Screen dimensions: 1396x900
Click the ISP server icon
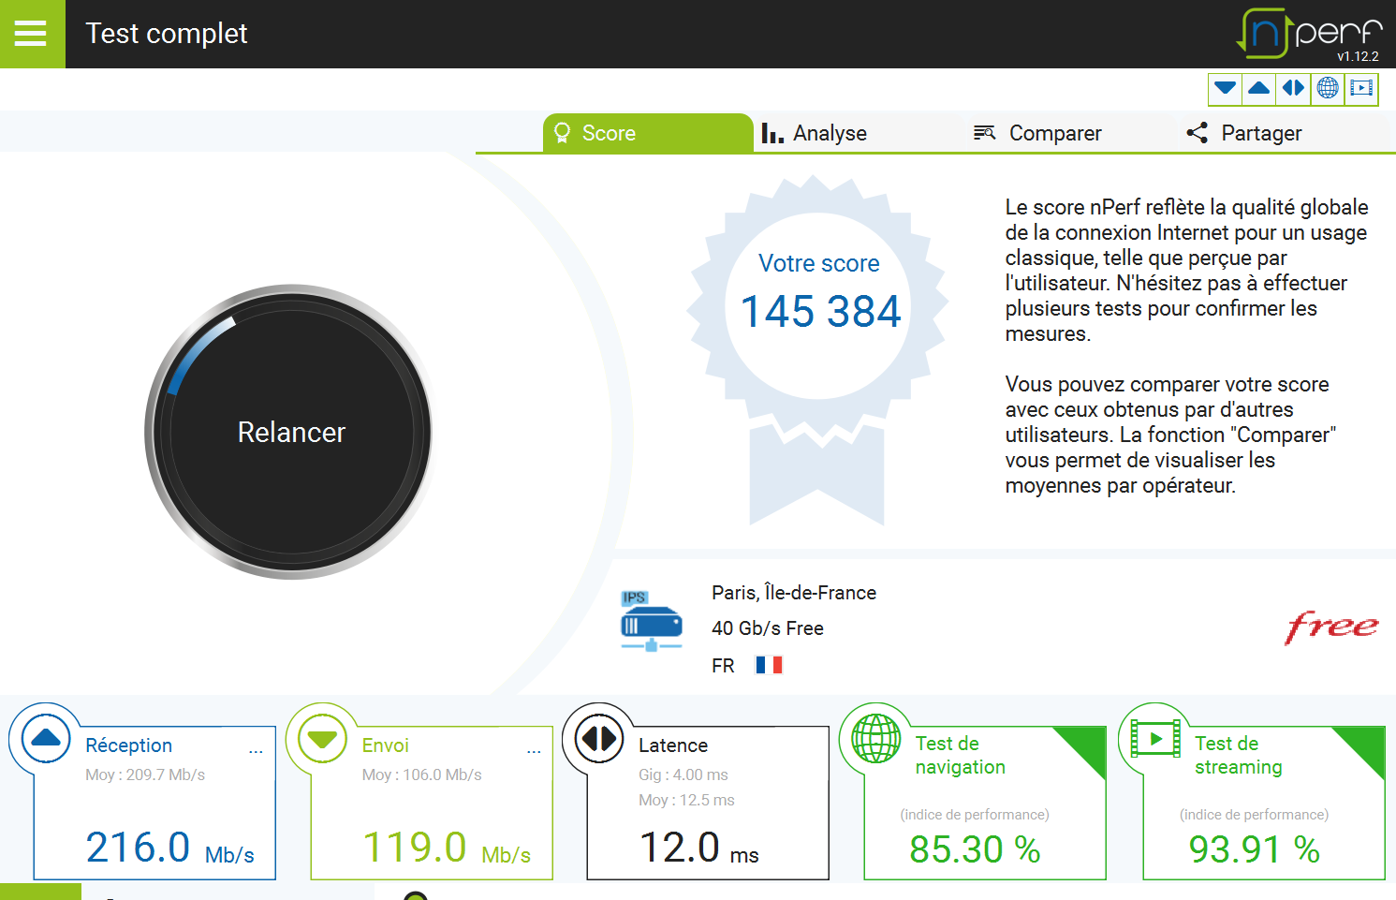651,621
